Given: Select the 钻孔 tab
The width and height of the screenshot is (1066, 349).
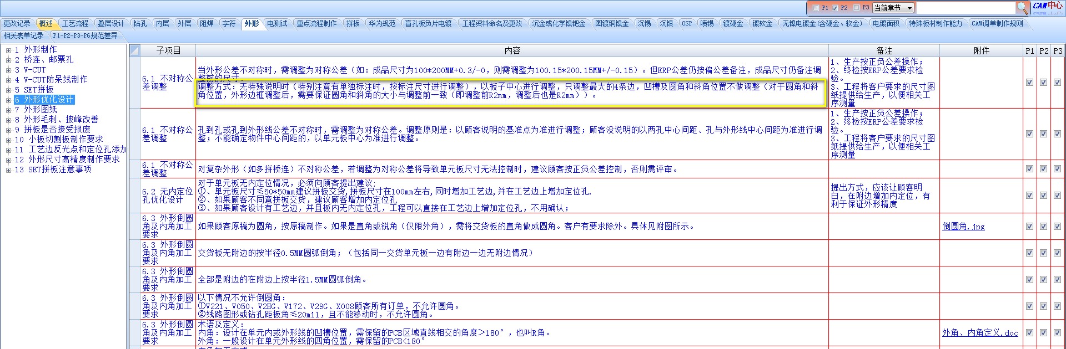Looking at the screenshot, I should [140, 23].
